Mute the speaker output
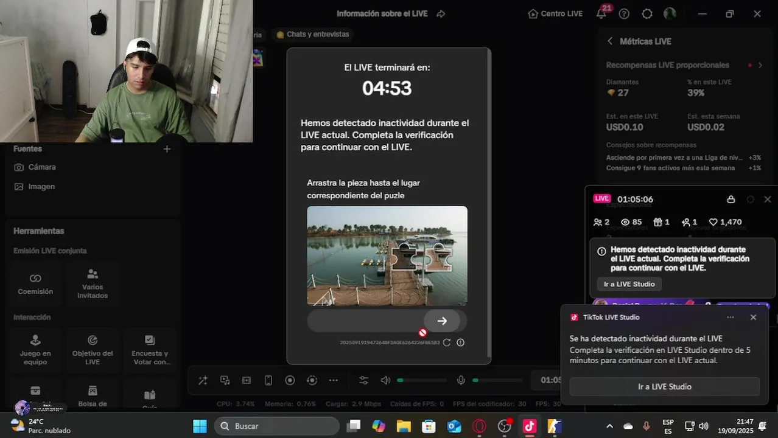 [385, 380]
